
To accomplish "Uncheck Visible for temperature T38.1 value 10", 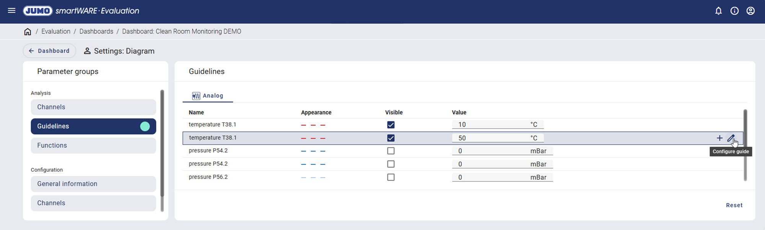I will point(391,125).
